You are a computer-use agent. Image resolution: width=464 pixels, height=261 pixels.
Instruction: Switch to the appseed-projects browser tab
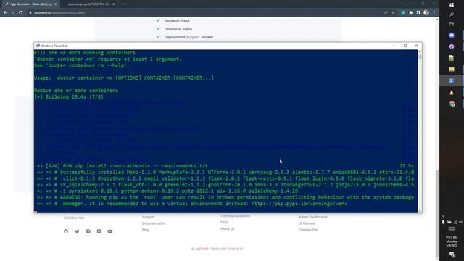(x=88, y=4)
